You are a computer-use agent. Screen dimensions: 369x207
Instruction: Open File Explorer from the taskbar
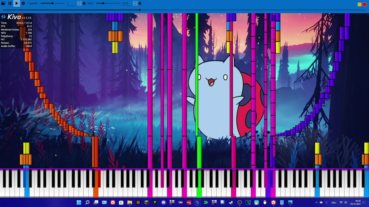coord(130,202)
